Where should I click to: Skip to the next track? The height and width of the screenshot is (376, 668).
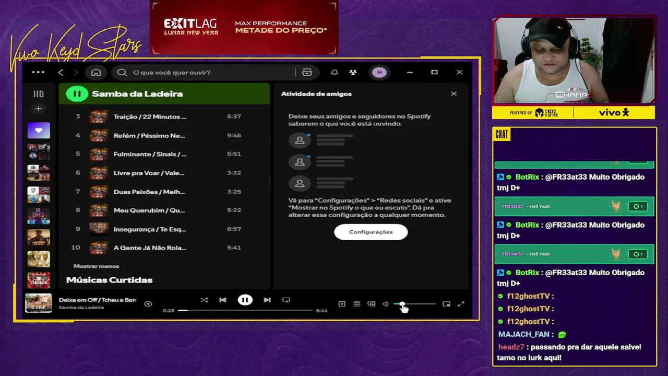pos(267,300)
